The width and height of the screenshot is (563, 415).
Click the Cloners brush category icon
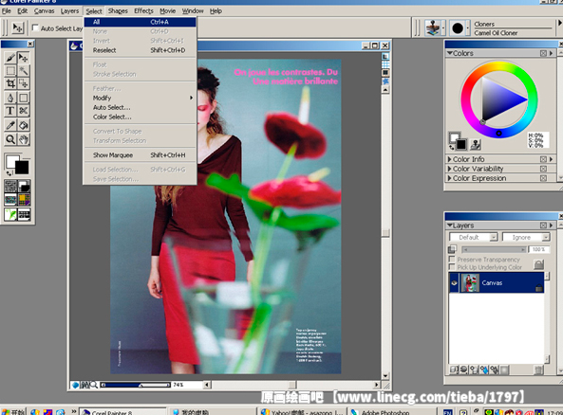click(433, 28)
